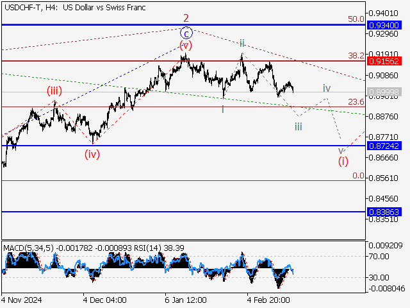Screen dimensions: 410x308
Task: Select the red 0.91562 price level tag
Action: 384,61
